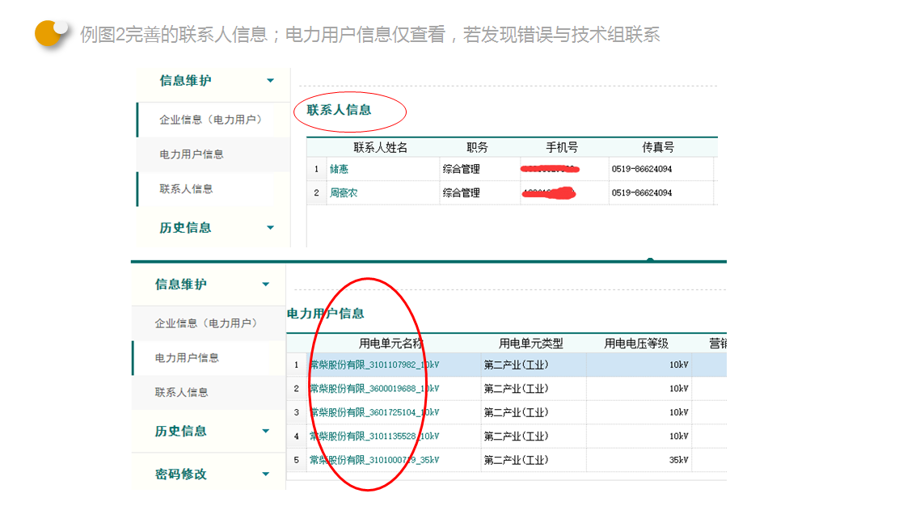This screenshot has width=903, height=506.
Task: Expand 信息维护 arrow in upper panel
Action: click(270, 81)
